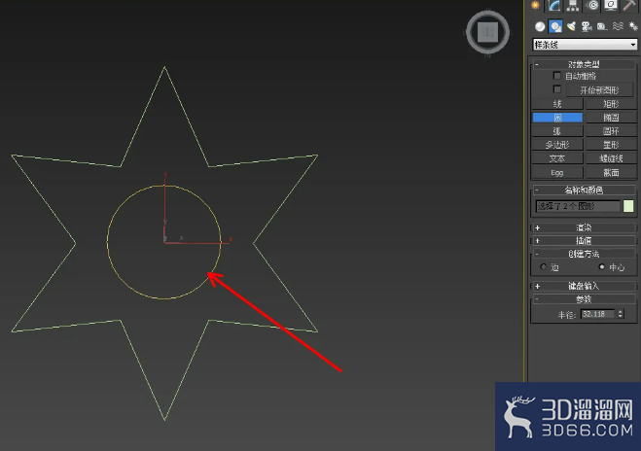The height and width of the screenshot is (451, 641).
Task: Select the Shapes category icon
Action: [555, 26]
